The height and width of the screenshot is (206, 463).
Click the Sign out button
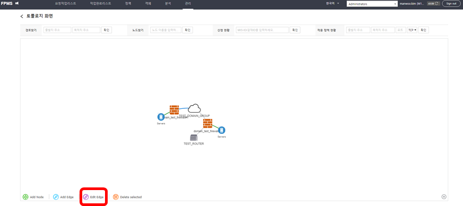click(x=451, y=4)
